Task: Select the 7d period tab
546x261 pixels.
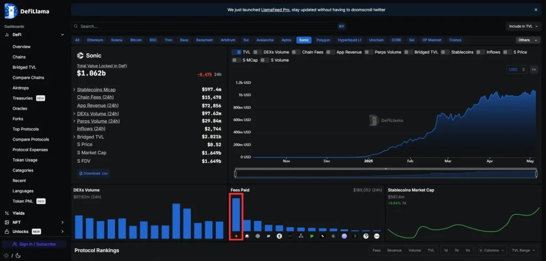Action: (x=456, y=250)
